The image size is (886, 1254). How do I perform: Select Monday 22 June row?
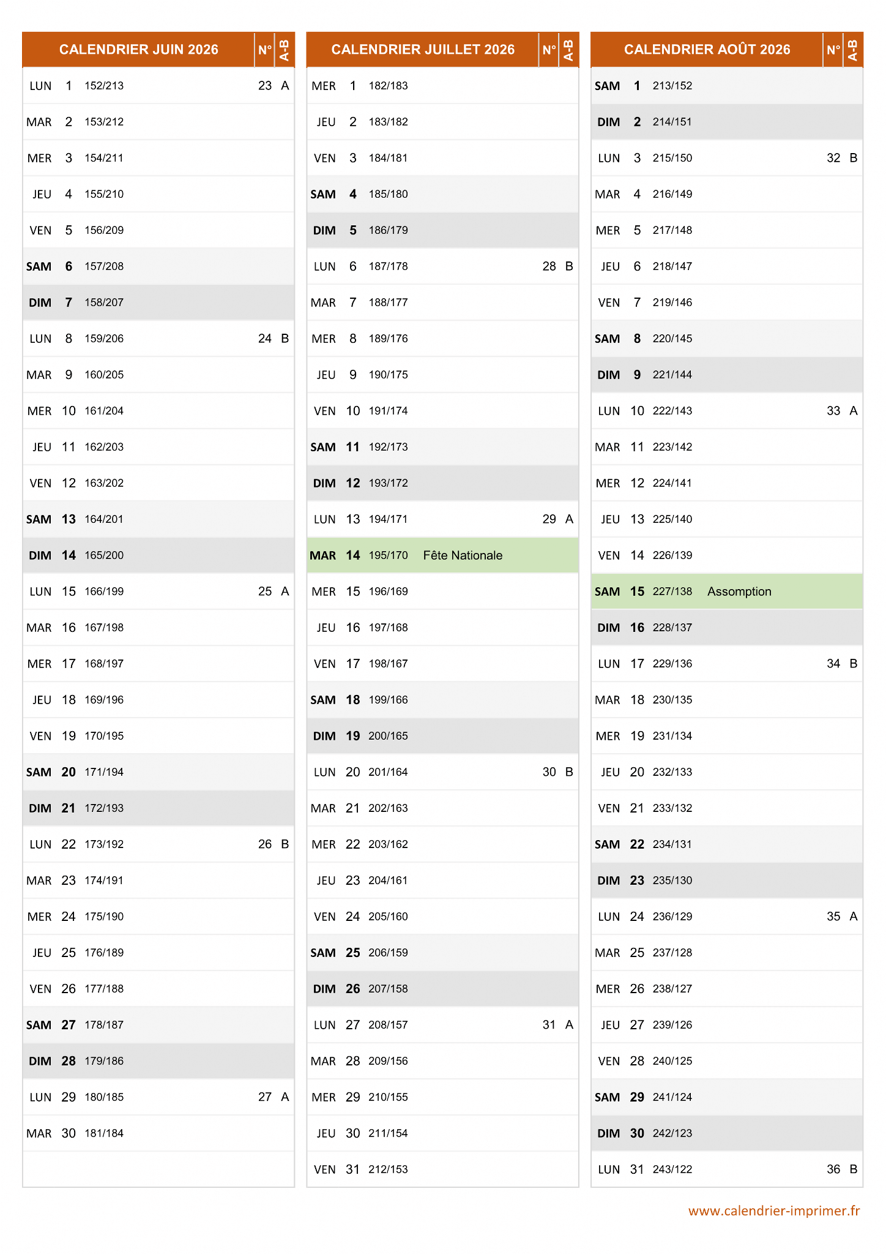click(158, 844)
